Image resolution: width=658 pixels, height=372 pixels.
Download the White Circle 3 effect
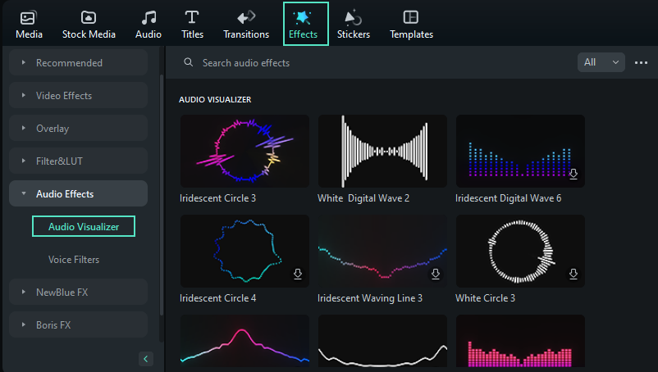[573, 274]
